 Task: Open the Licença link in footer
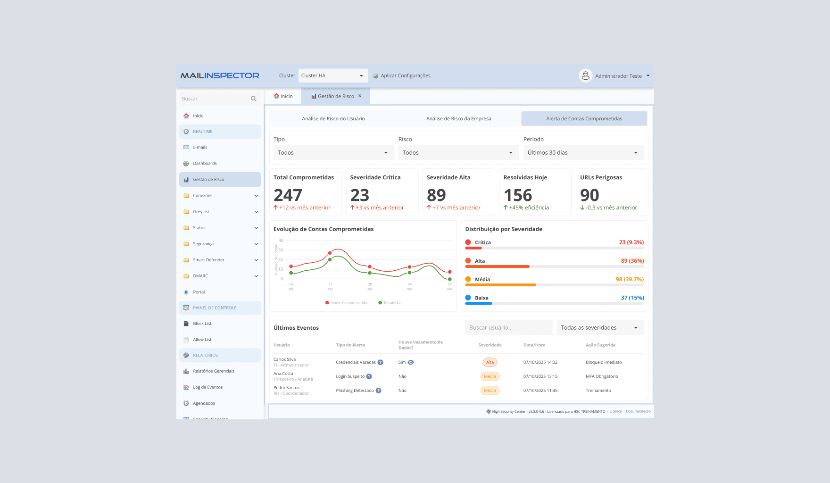click(x=615, y=411)
